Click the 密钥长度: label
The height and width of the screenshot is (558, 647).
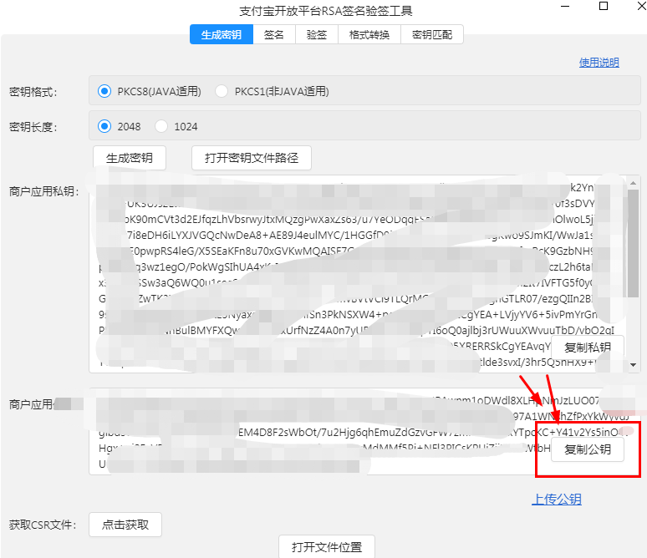(33, 127)
